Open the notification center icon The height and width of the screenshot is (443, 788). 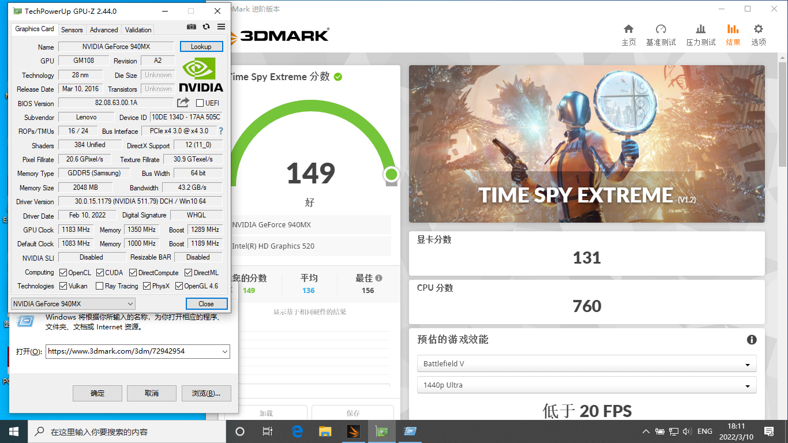[x=769, y=431]
